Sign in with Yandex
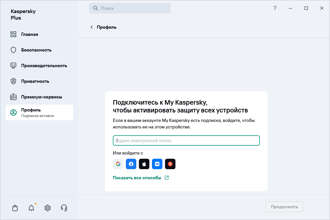Image resolution: width=330 pixels, height=220 pixels. pyautogui.click(x=170, y=164)
